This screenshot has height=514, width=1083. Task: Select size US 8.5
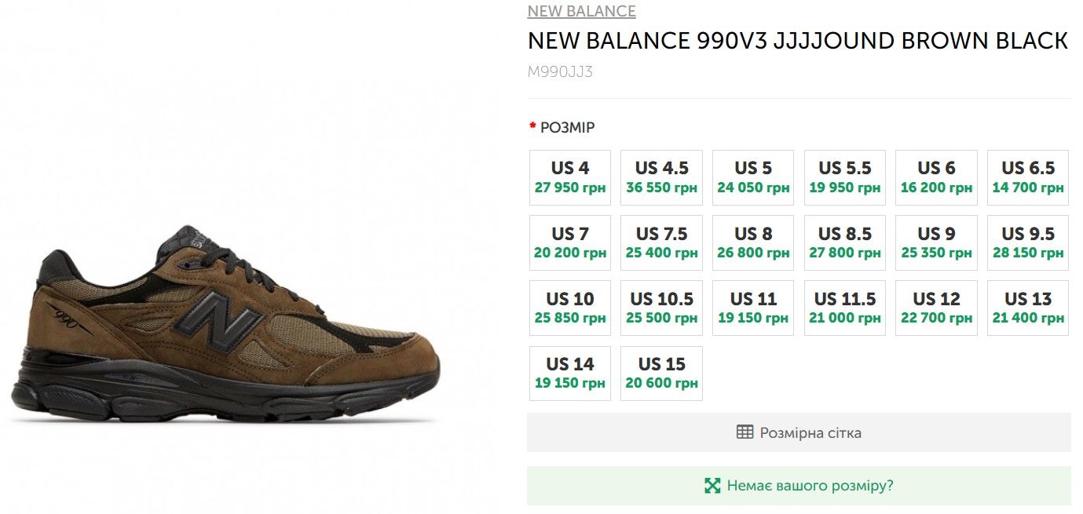(x=844, y=242)
